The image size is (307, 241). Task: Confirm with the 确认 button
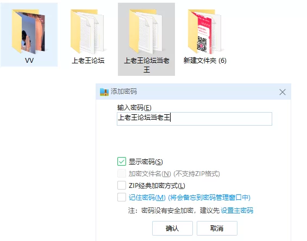point(172,228)
